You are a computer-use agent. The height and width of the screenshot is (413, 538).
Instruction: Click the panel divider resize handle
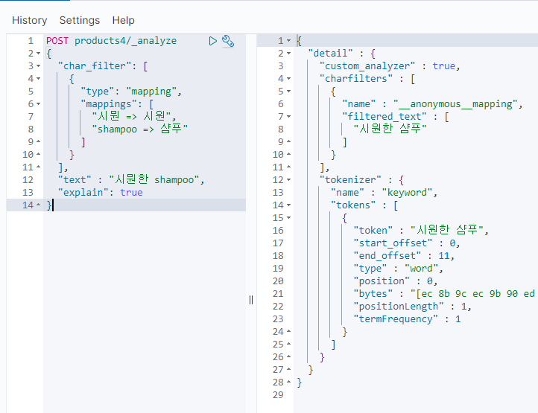pos(251,299)
